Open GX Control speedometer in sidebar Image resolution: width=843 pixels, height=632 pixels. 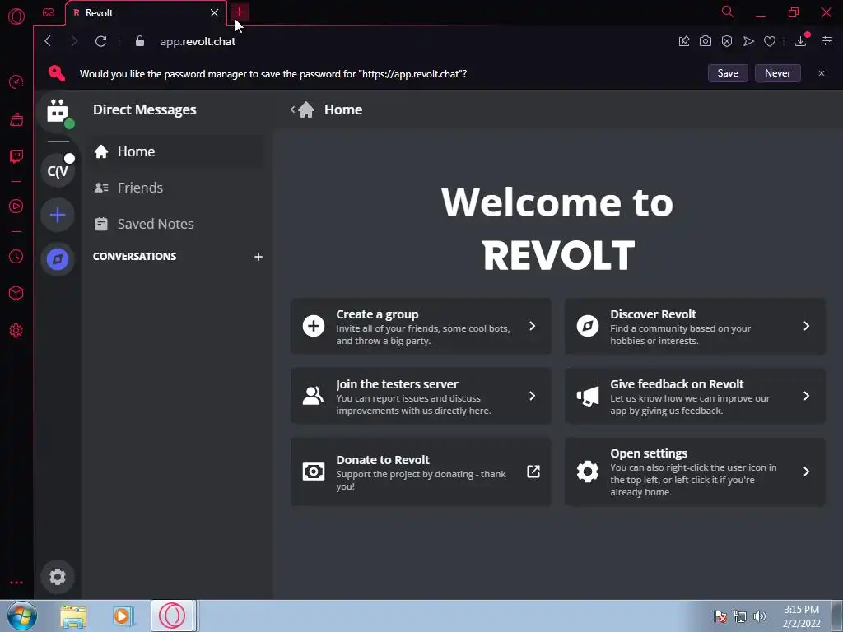(x=16, y=81)
